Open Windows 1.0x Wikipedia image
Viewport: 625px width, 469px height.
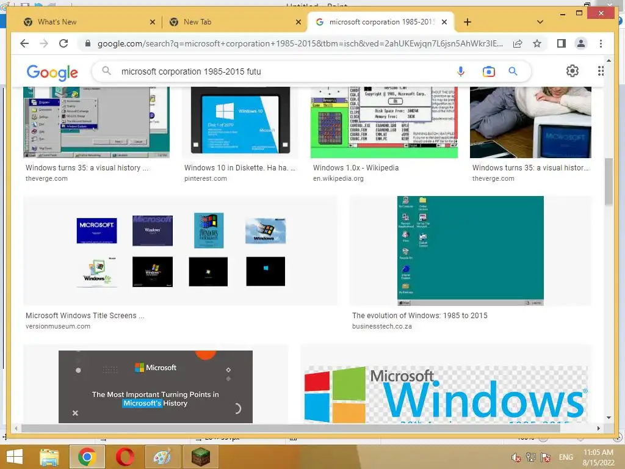coord(385,122)
